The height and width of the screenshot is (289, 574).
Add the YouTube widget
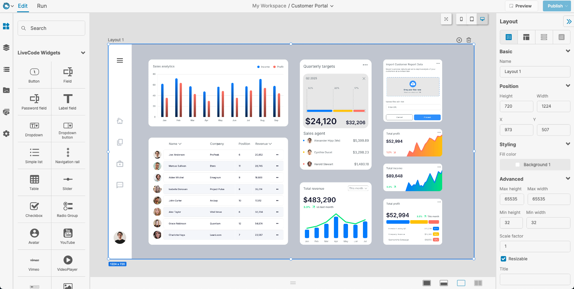(x=68, y=236)
